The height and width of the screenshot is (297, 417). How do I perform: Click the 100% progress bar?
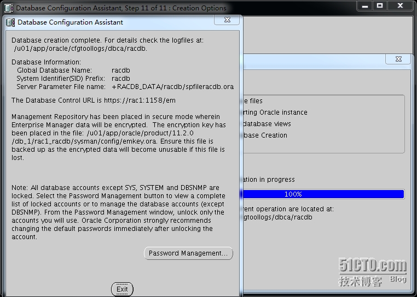(x=323, y=194)
